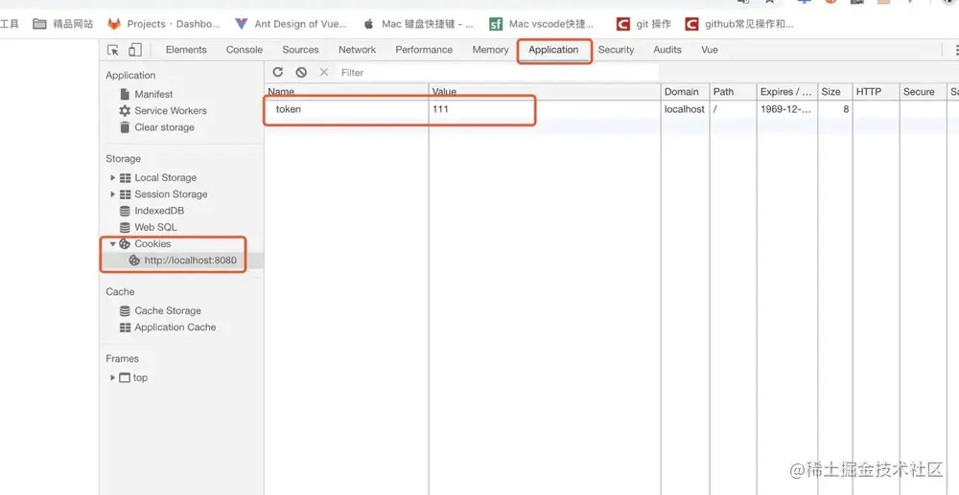The image size is (959, 495).
Task: Click the size value 8 cell
Action: [833, 109]
